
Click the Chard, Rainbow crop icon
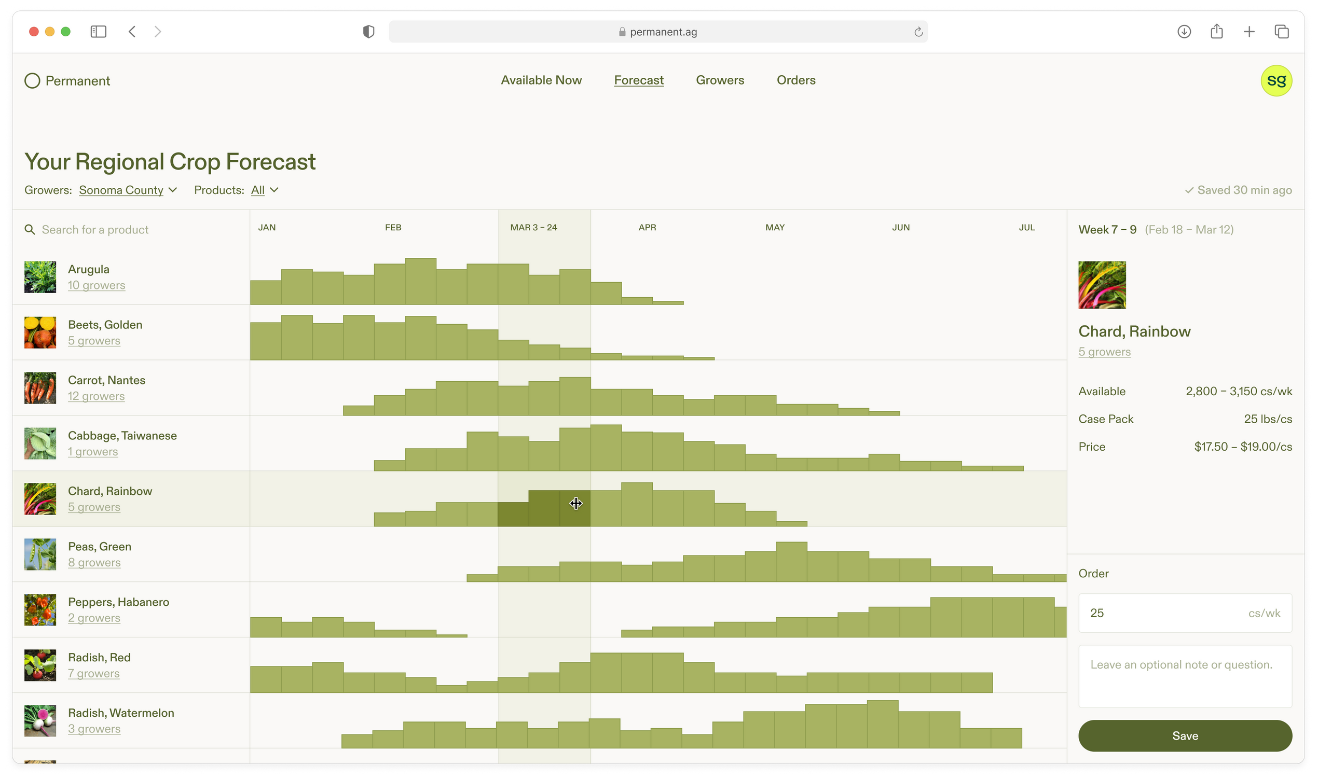coord(40,497)
